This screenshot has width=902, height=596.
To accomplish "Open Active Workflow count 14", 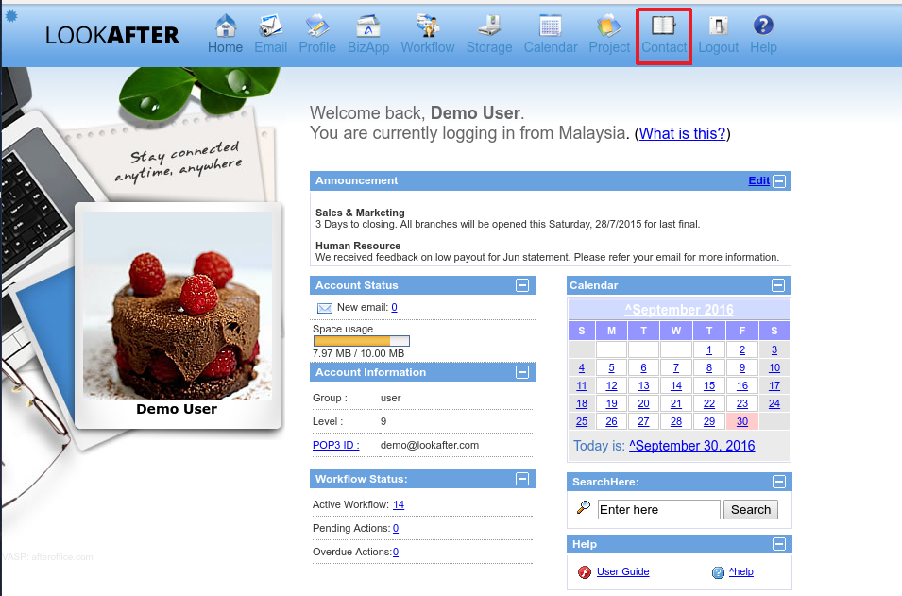I will pyautogui.click(x=399, y=504).
